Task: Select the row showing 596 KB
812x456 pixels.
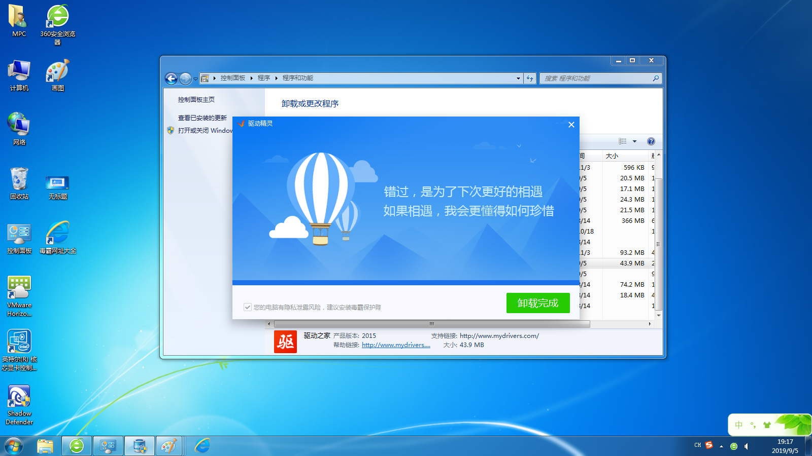Action: tap(616, 168)
